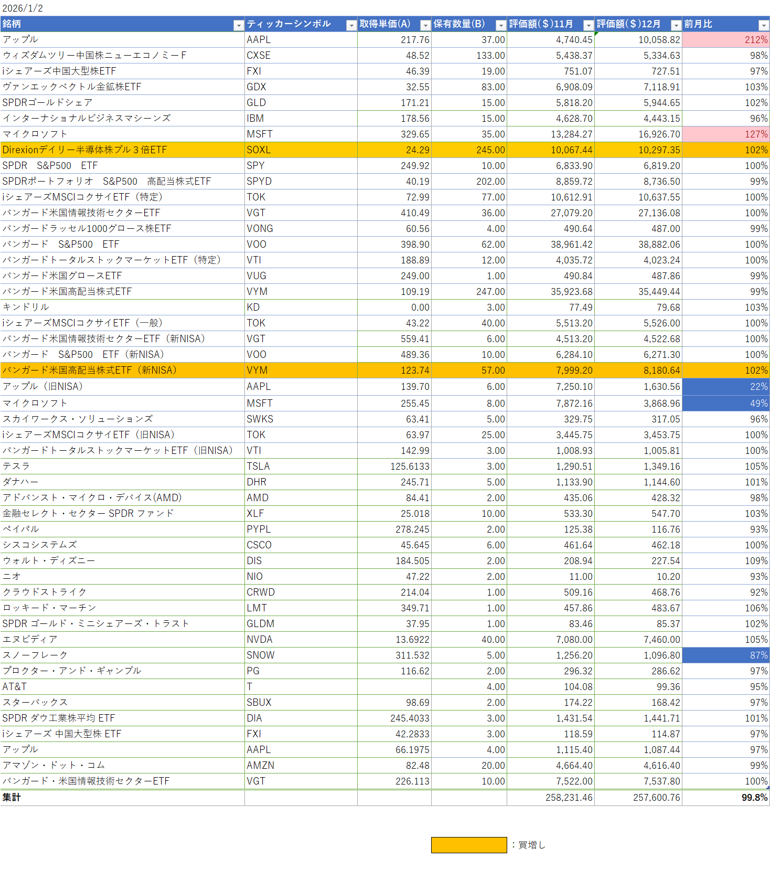Expand the 評価額($)11月 filter arrow
This screenshot has height=869, width=770.
[589, 25]
